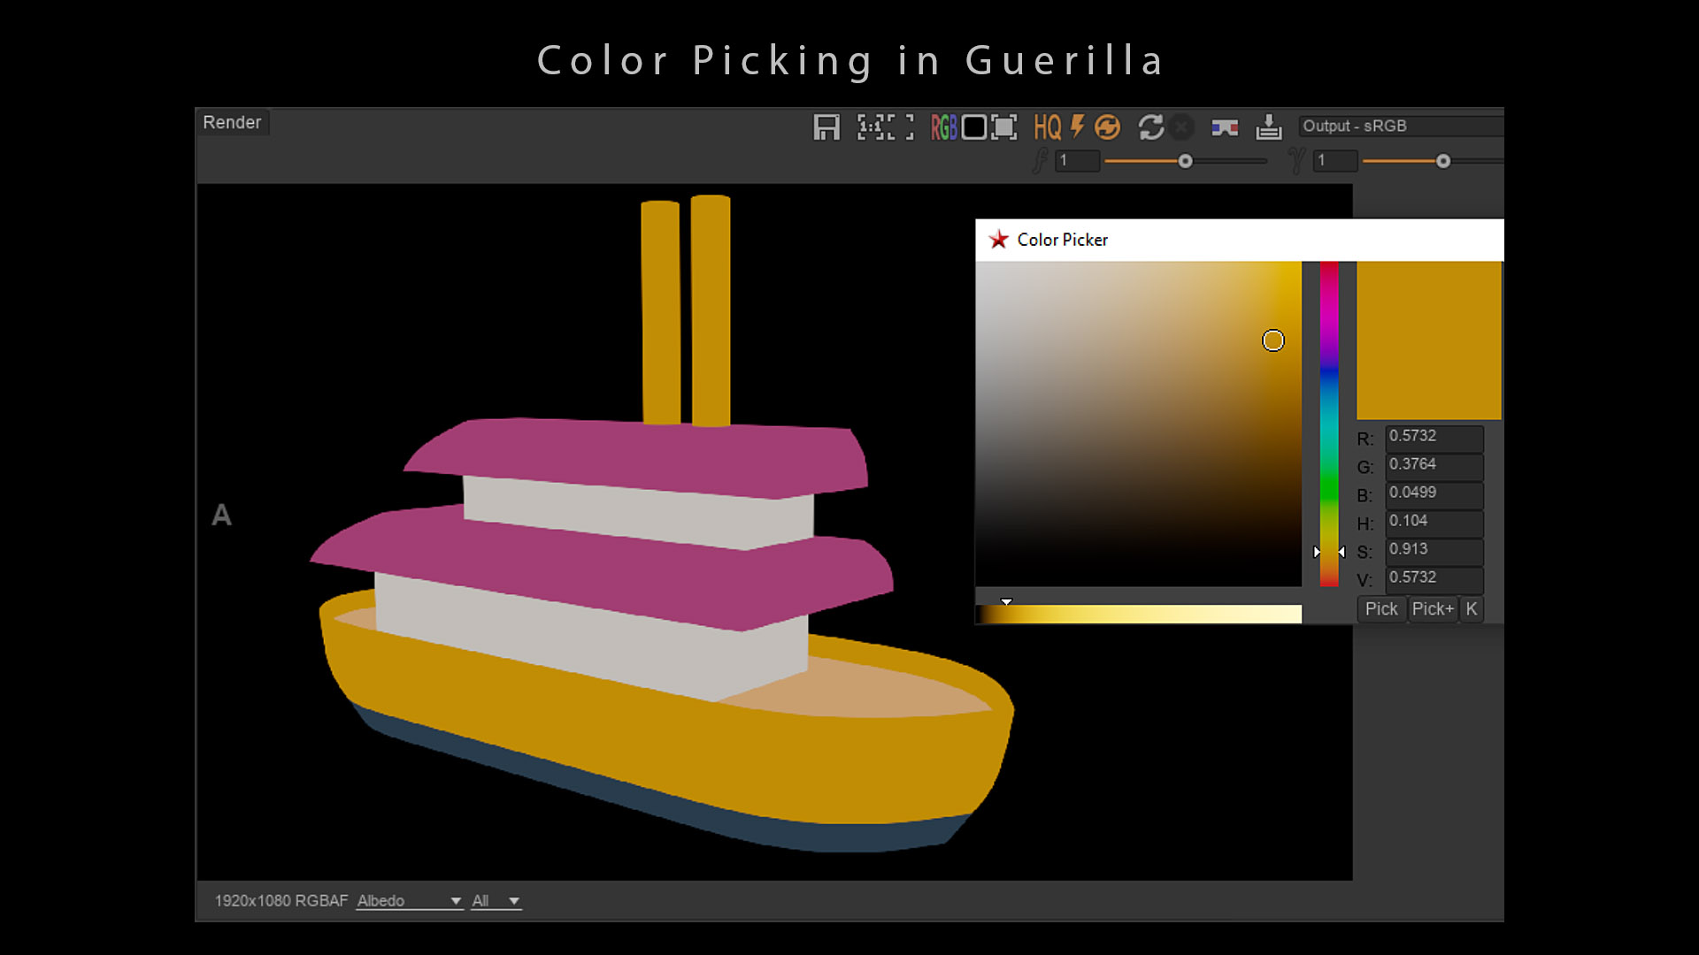The height and width of the screenshot is (955, 1699).
Task: Click the vertical hue rainbow strip
Action: click(1329, 424)
